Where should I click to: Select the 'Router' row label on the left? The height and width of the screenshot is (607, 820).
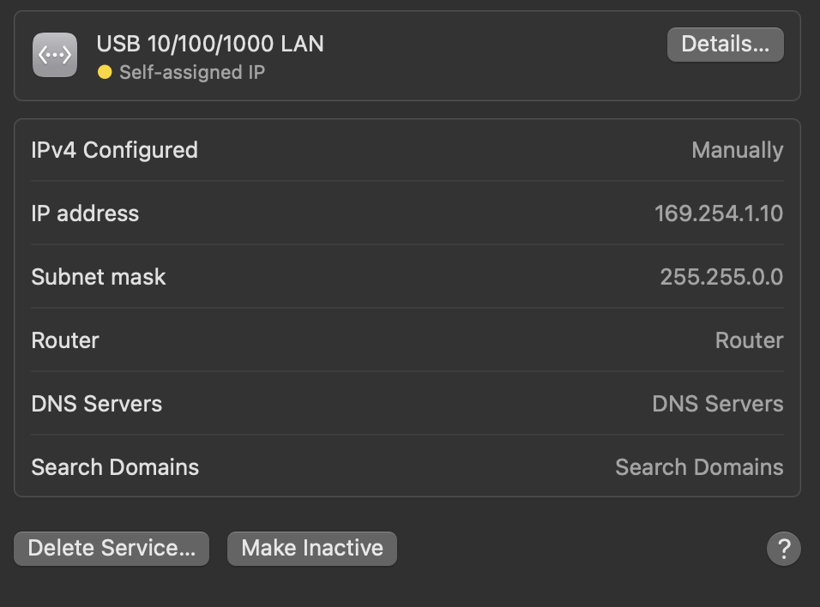pyautogui.click(x=65, y=340)
